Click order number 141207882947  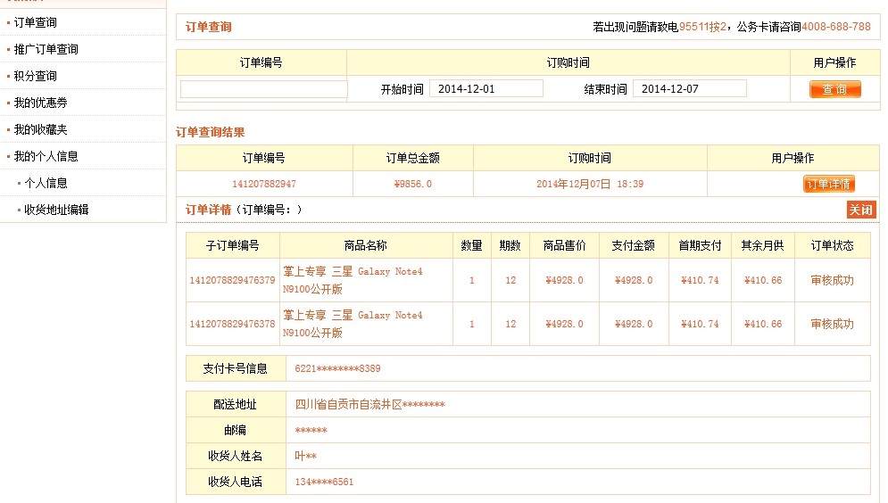click(264, 184)
